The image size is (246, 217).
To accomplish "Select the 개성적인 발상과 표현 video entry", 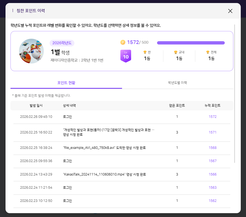I will pyautogui.click(x=109, y=132).
